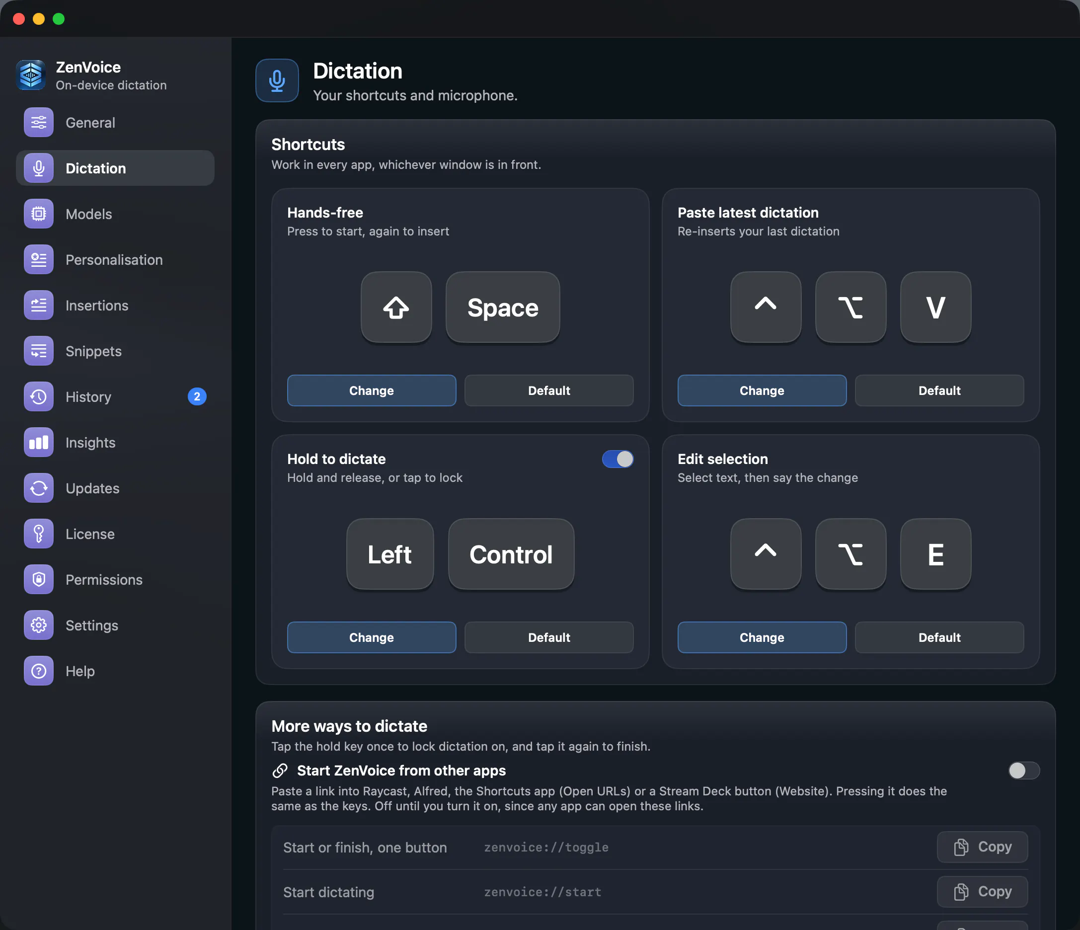The image size is (1080, 930).
Task: Open the Insights bar chart icon
Action: (x=39, y=443)
